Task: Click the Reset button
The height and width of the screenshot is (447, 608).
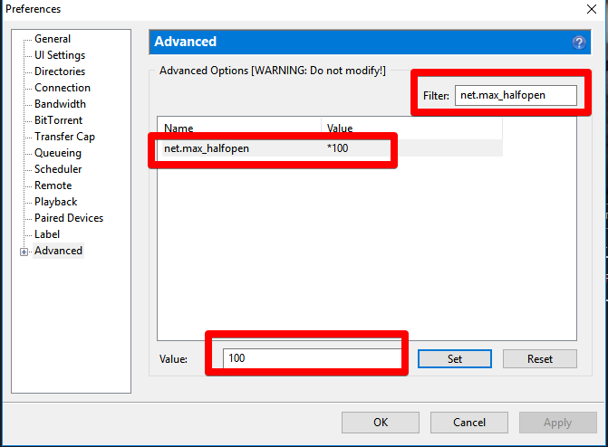Action: click(540, 358)
